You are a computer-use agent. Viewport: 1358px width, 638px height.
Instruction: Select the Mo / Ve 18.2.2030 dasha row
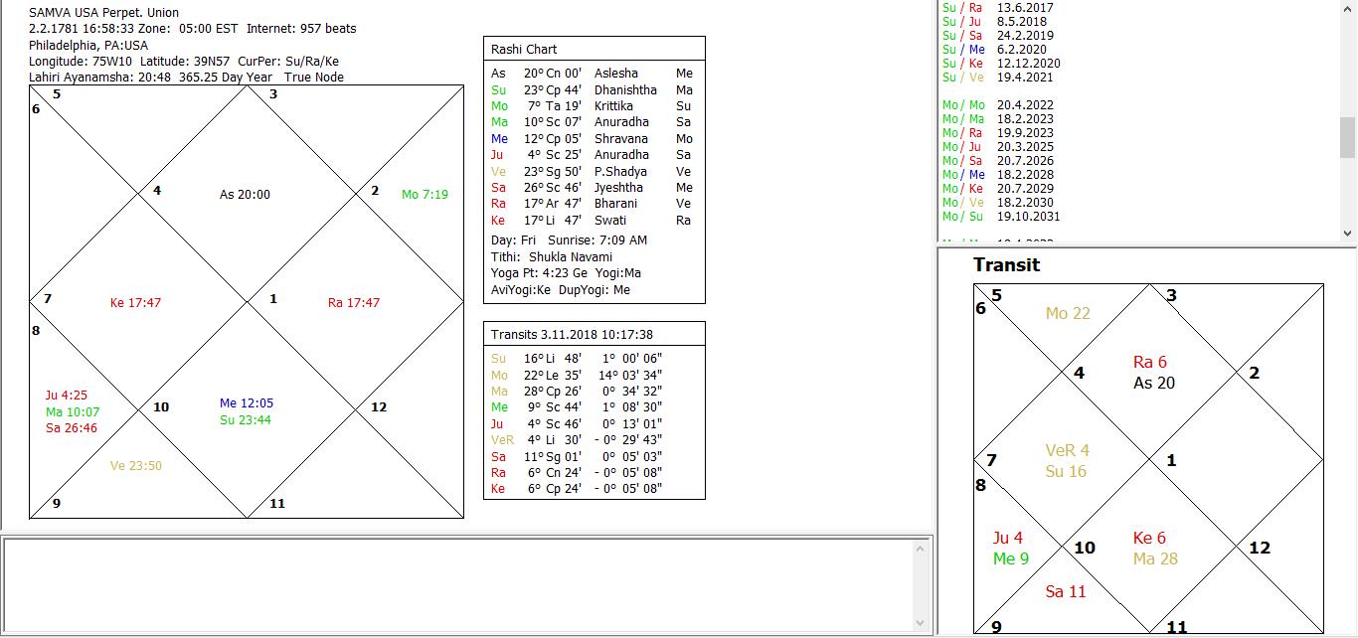tap(998, 202)
